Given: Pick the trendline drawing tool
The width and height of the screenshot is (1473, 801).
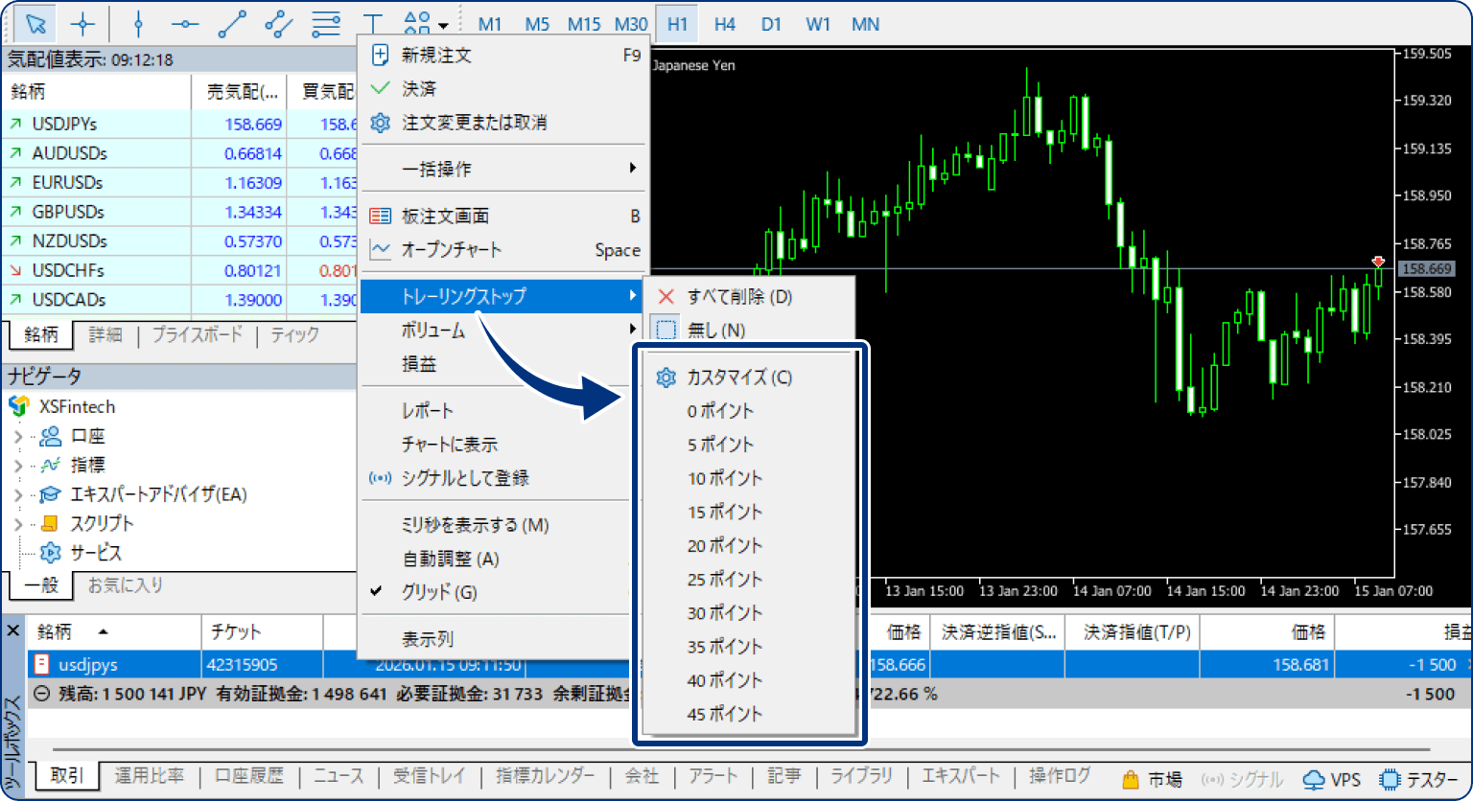Looking at the screenshot, I should [x=232, y=23].
